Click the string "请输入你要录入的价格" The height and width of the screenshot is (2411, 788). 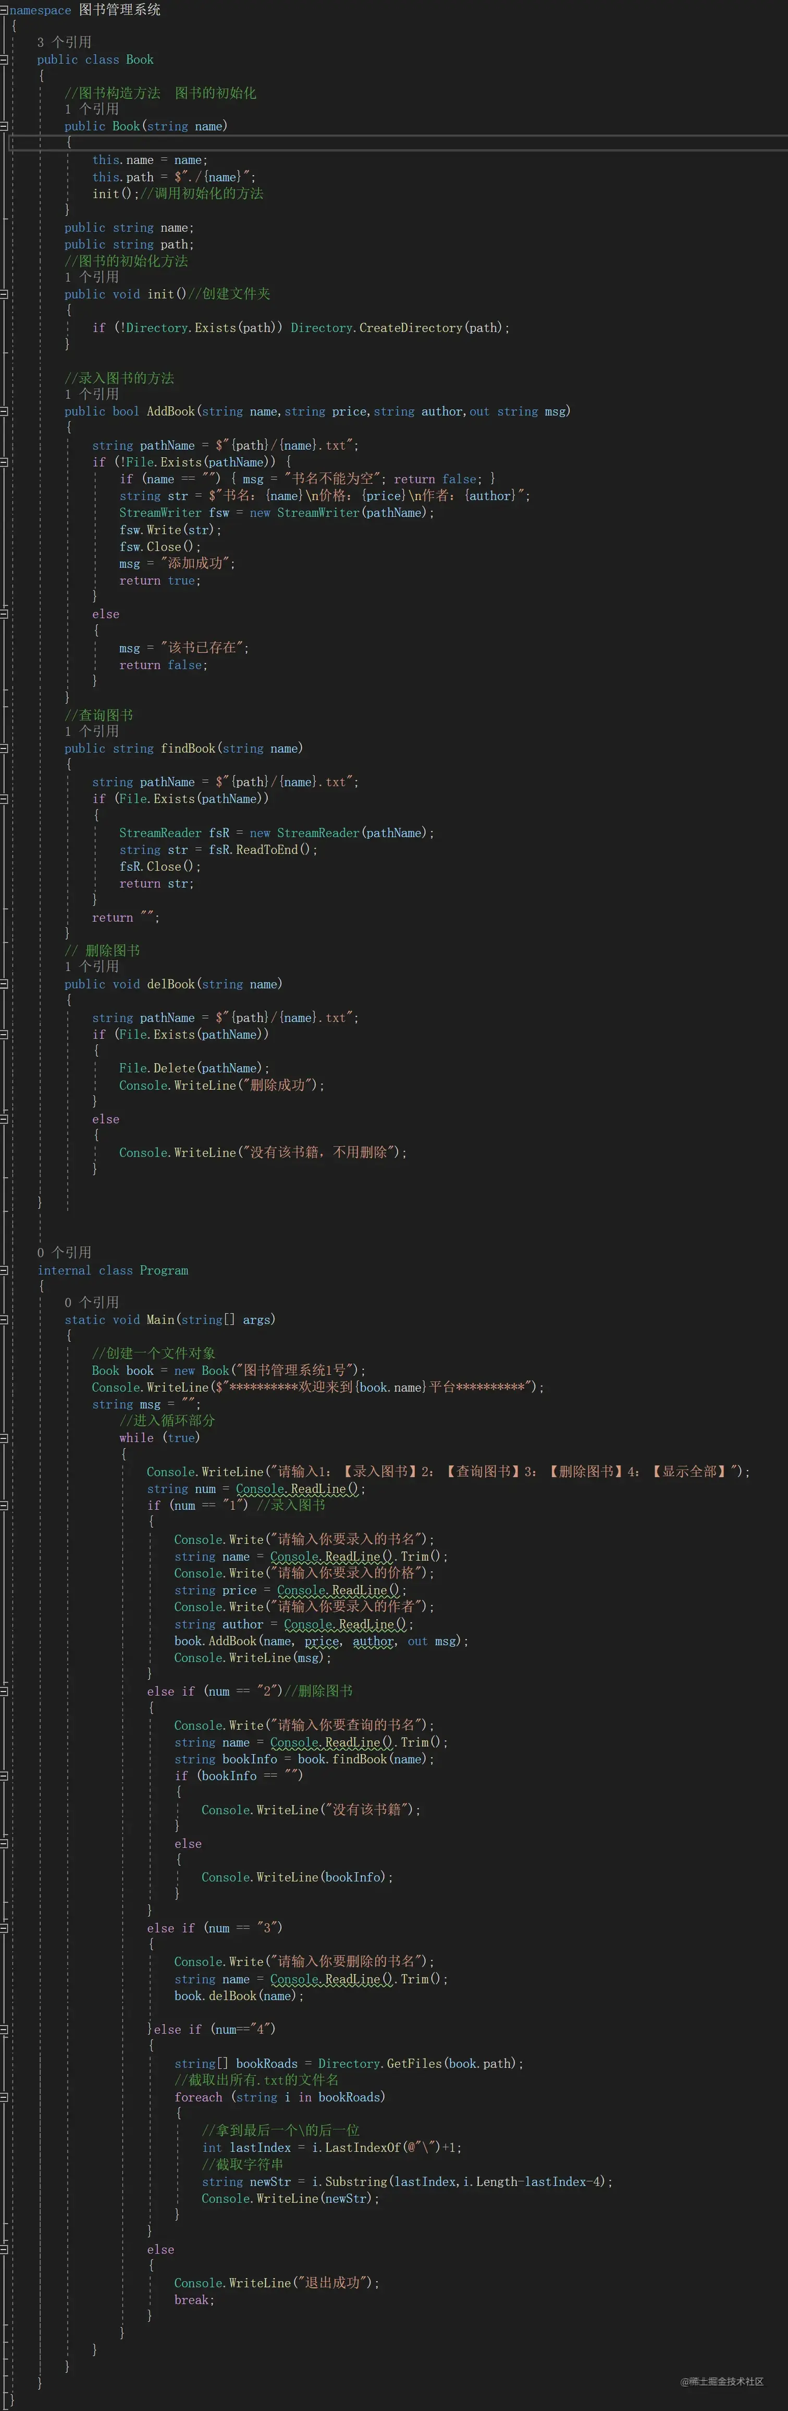[349, 1572]
